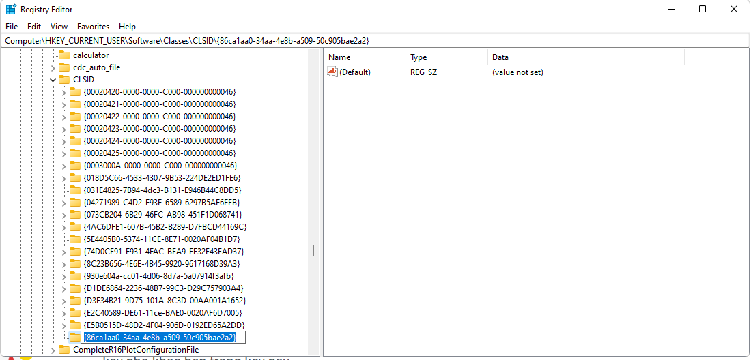751x360 pixels.
Task: Maximize the Registry Editor window
Action: (x=703, y=9)
